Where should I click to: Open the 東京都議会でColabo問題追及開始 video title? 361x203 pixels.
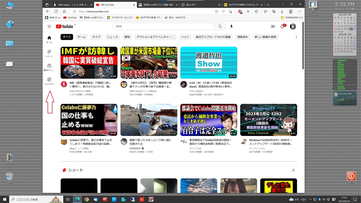pos(210,142)
